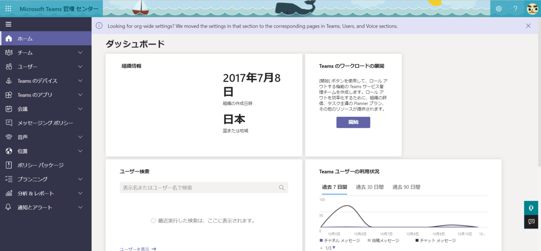The width and height of the screenshot is (541, 251).
Task: Click the Teams のアプリ icon
Action: 9,95
